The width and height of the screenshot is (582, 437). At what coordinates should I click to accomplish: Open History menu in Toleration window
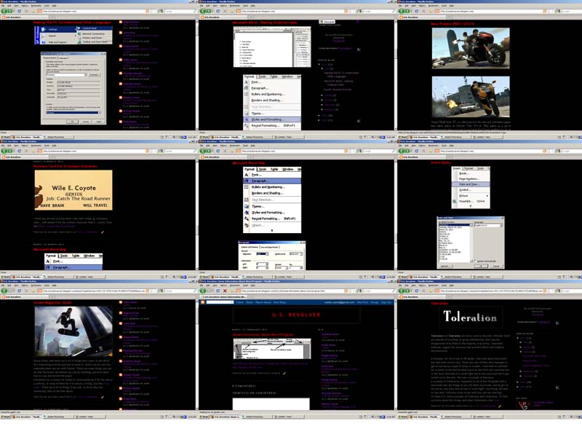(422, 286)
